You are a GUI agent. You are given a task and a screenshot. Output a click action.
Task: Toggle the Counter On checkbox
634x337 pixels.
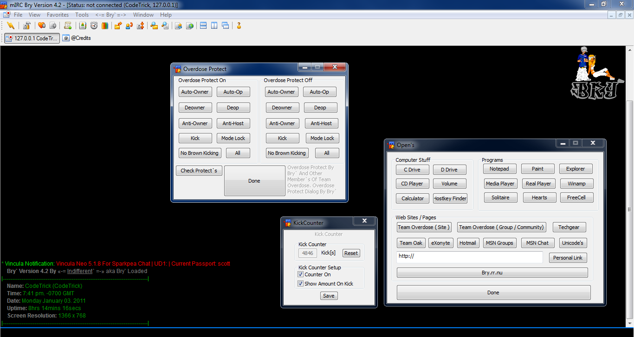pyautogui.click(x=300, y=274)
